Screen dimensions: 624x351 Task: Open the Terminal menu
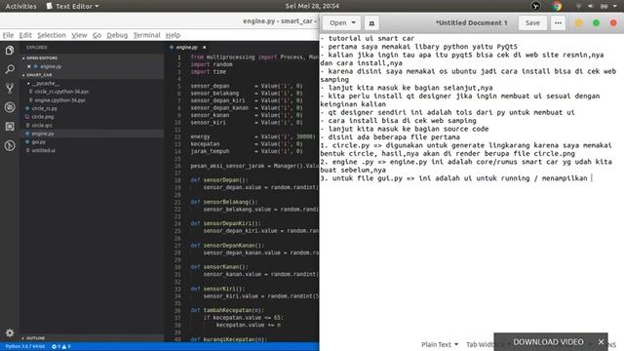coord(146,35)
